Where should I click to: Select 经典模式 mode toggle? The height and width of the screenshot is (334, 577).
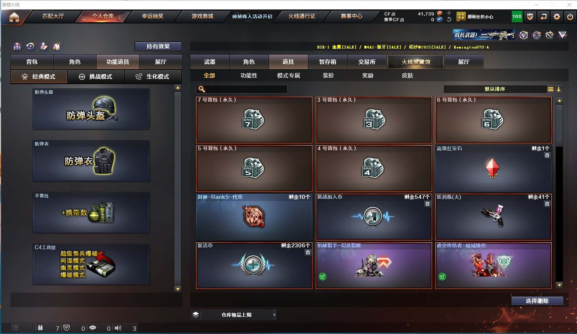39,77
